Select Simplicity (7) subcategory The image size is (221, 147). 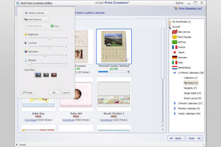(190, 88)
